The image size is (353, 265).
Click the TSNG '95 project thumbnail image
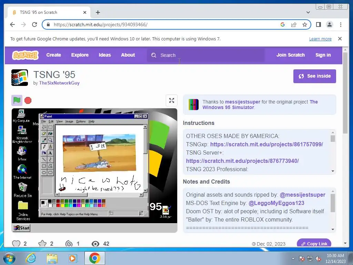(x=20, y=78)
